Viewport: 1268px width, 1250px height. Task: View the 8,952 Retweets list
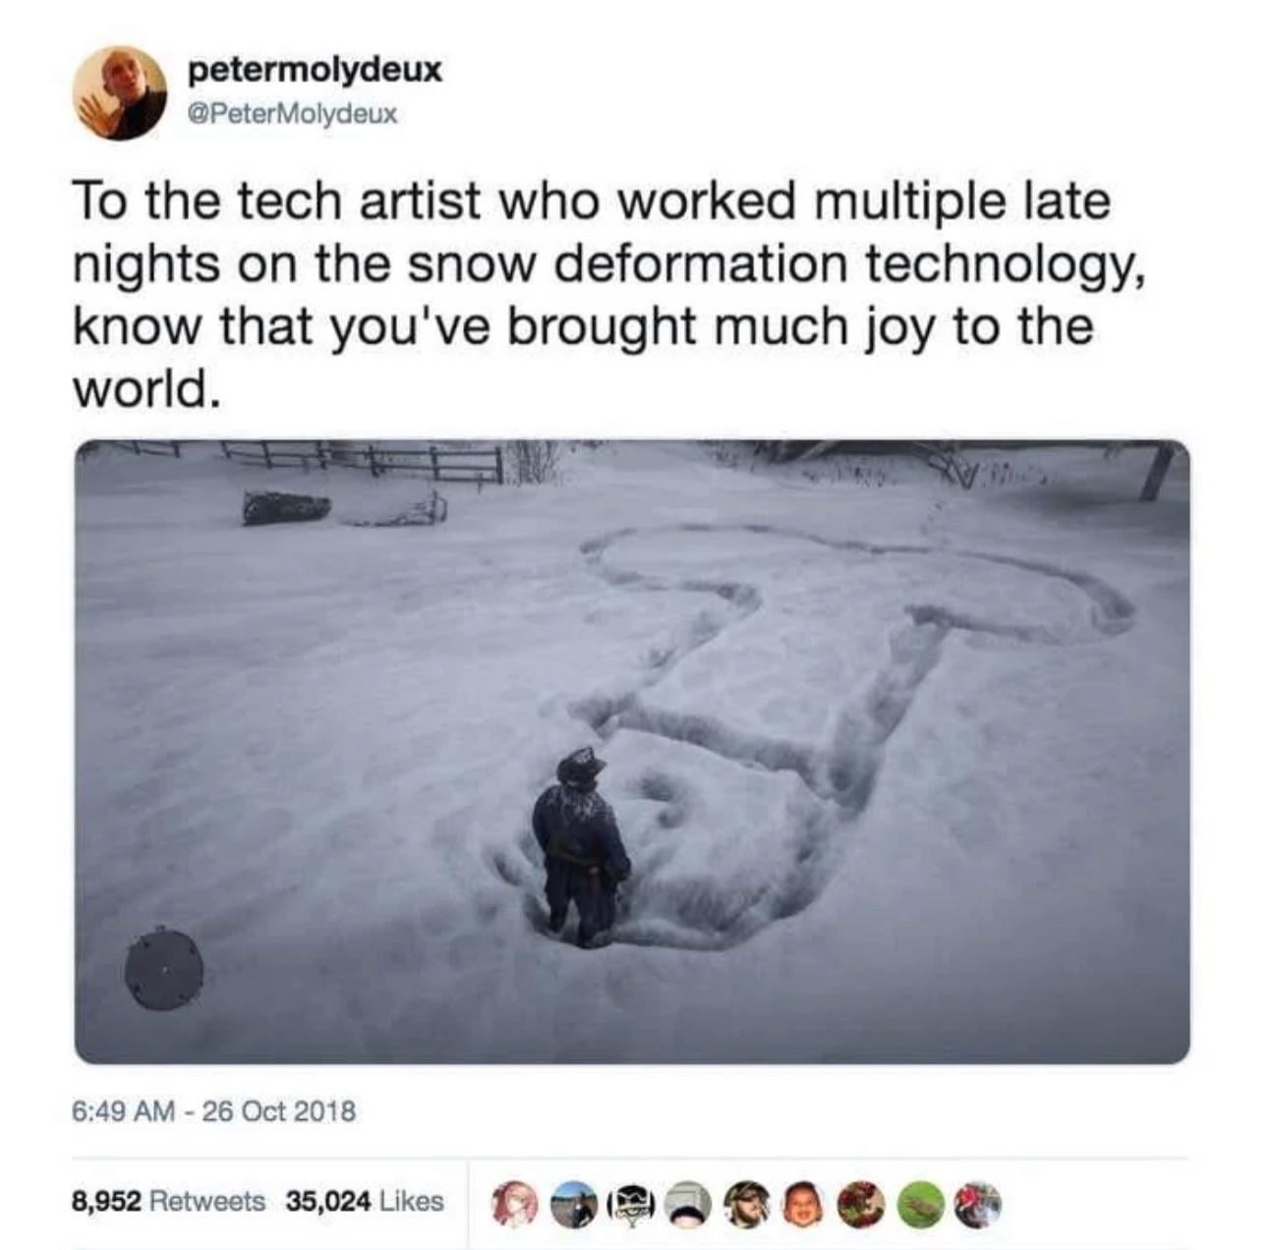click(x=169, y=1200)
